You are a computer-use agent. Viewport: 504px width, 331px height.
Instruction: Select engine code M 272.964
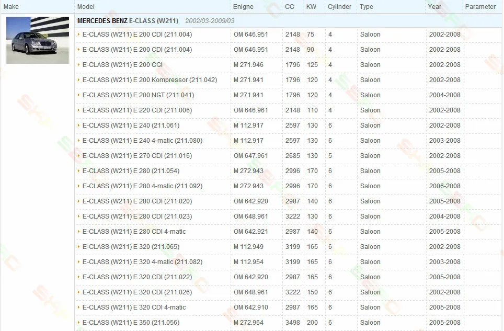[x=248, y=323]
